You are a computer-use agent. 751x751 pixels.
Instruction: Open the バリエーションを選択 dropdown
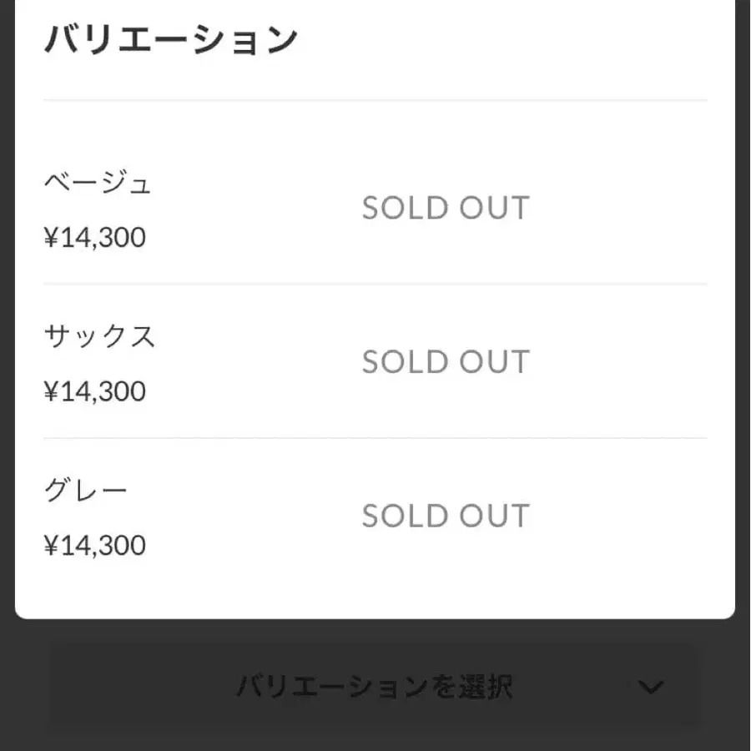375,688
